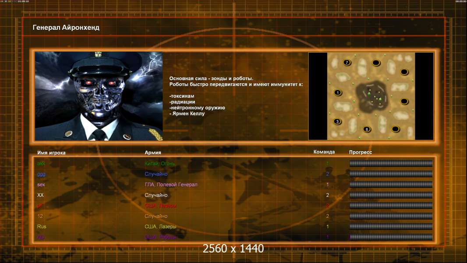Click the progress bar for player XX
The height and width of the screenshot is (263, 467).
tap(391, 195)
